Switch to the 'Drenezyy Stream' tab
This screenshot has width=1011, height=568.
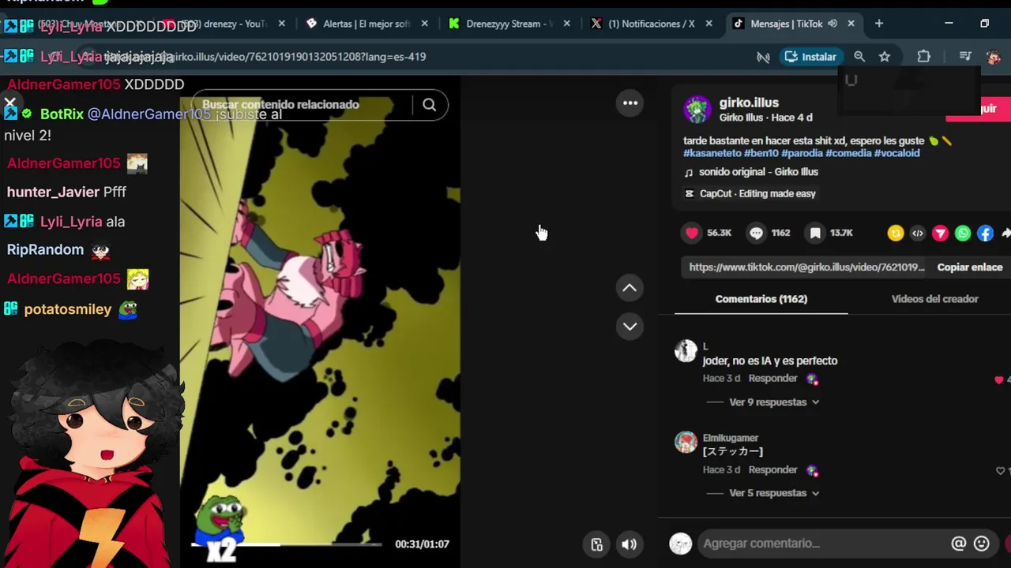pos(509,24)
